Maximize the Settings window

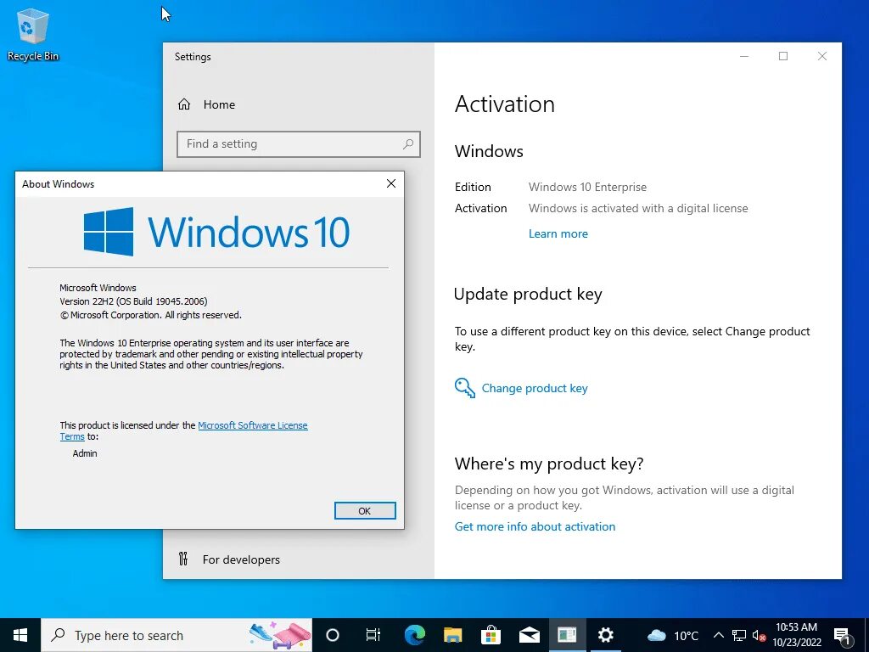click(x=783, y=56)
